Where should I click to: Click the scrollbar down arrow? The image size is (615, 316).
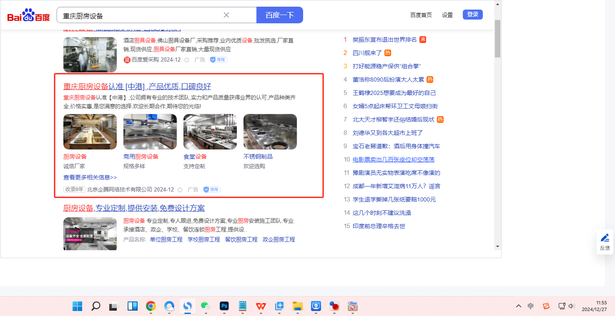[x=497, y=246]
